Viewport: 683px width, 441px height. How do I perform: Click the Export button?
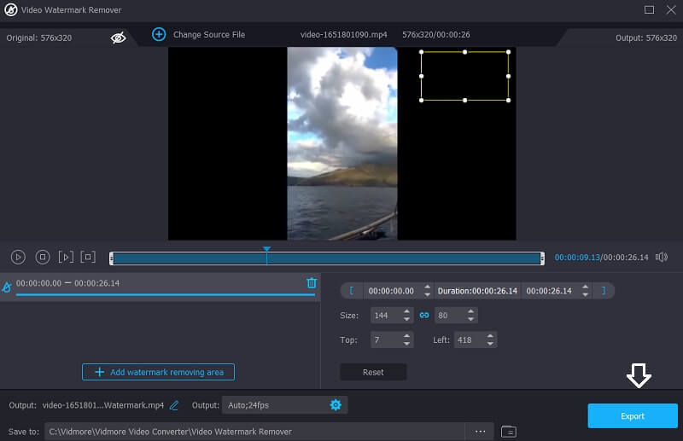[x=633, y=416]
